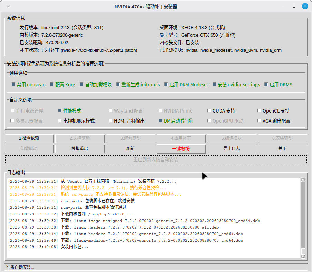Check the VGA 输出配置 option
The height and width of the screenshot is (272, 312).
click(259, 120)
